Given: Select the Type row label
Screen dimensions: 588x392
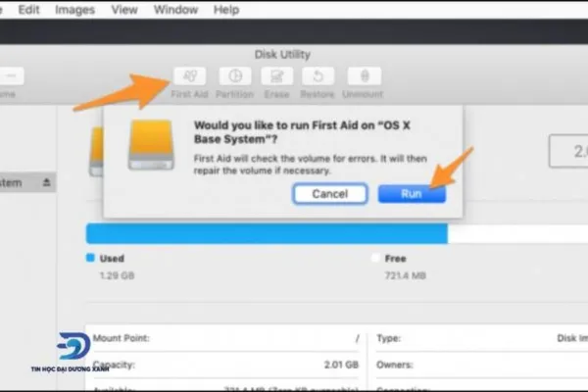Looking at the screenshot, I should point(388,338).
